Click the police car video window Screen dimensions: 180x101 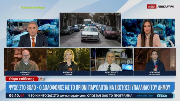90,30
